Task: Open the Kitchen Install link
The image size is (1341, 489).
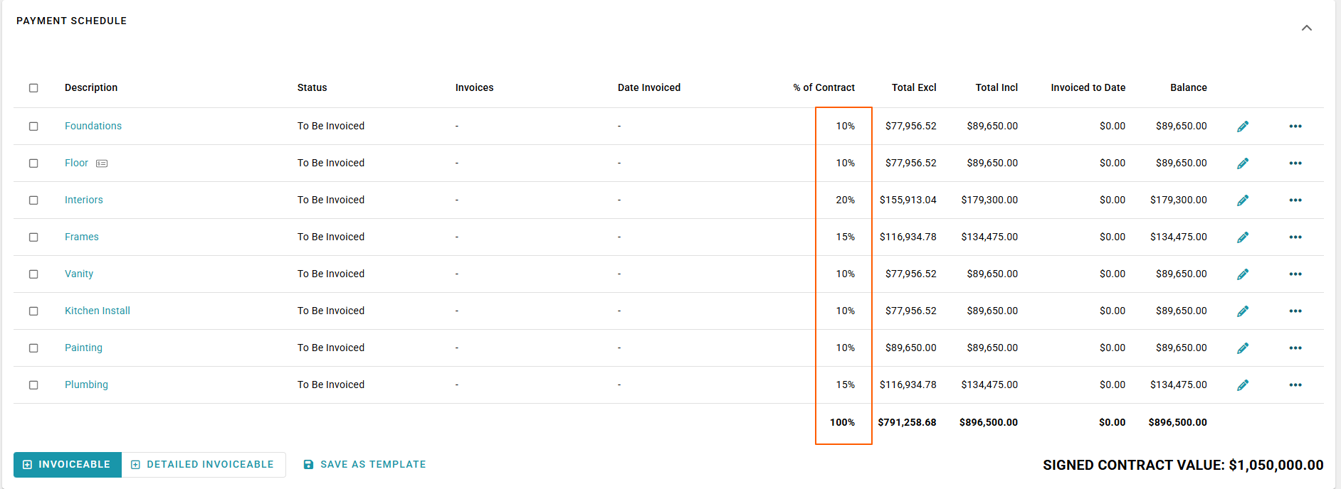Action: [x=98, y=311]
